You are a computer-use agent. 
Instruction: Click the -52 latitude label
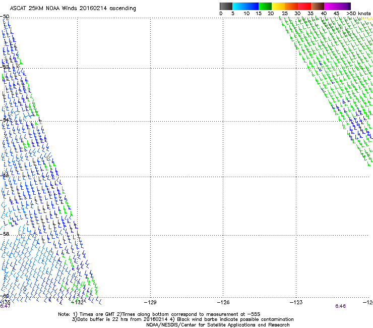tap(5, 67)
